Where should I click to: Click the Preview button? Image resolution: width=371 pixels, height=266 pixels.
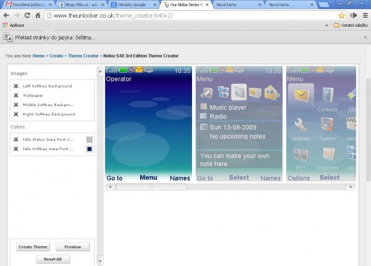[73, 247]
